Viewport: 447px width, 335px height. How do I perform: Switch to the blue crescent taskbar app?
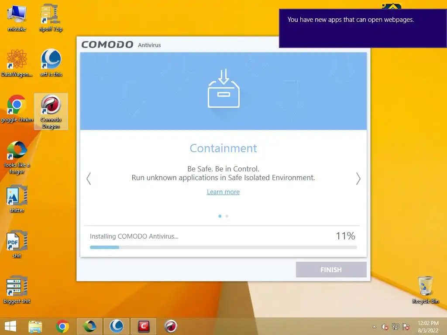pyautogui.click(x=116, y=326)
